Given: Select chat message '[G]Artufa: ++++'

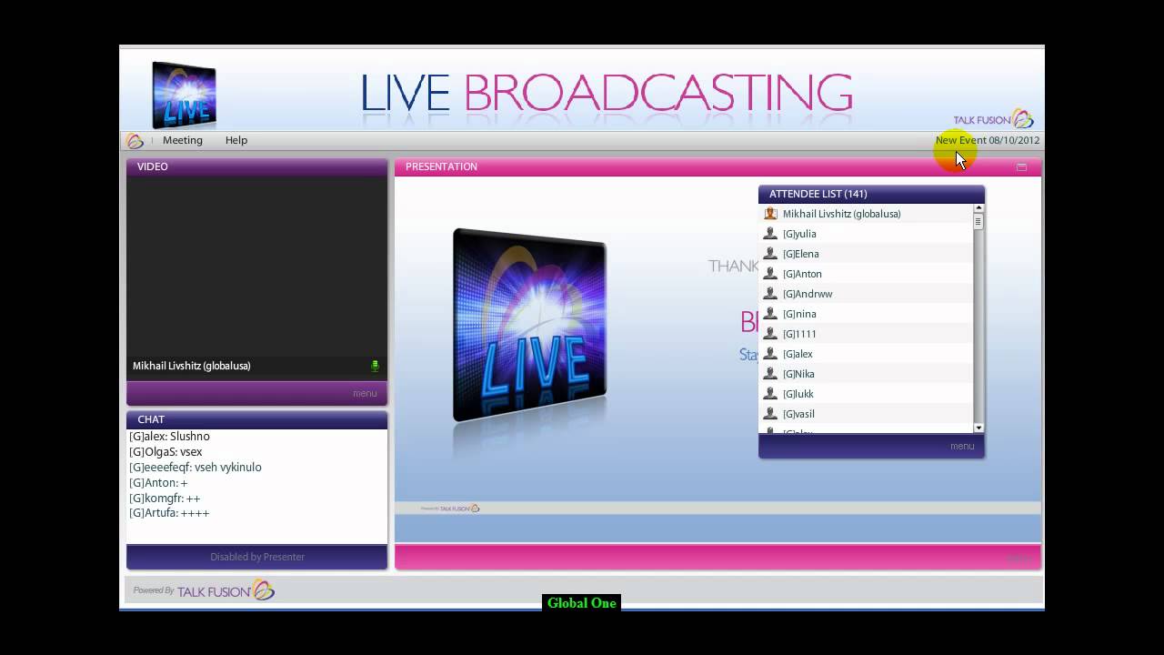Looking at the screenshot, I should pyautogui.click(x=169, y=513).
